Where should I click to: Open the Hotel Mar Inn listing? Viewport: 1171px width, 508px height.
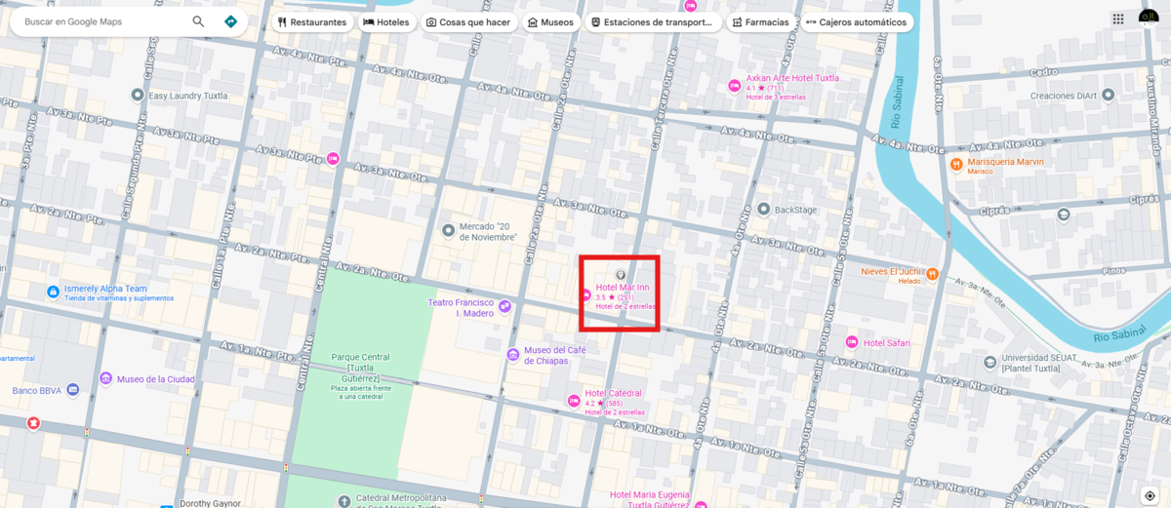click(623, 288)
